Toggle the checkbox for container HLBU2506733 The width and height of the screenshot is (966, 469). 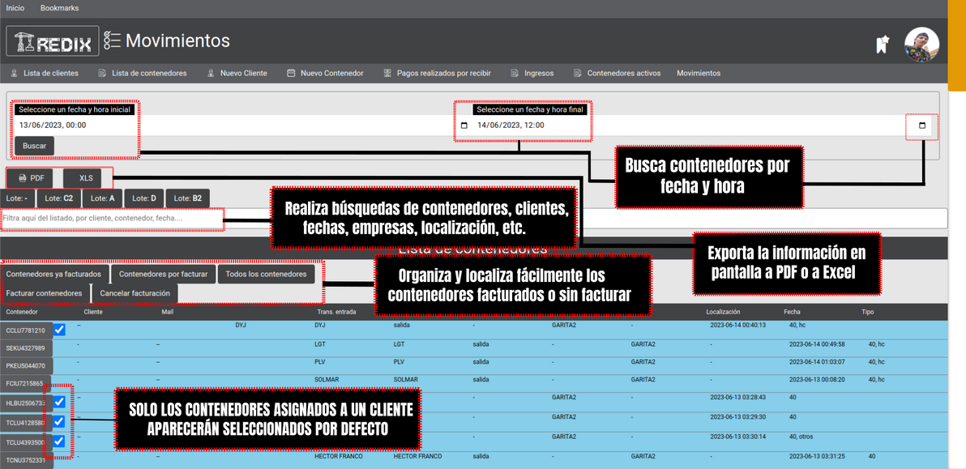click(x=59, y=402)
